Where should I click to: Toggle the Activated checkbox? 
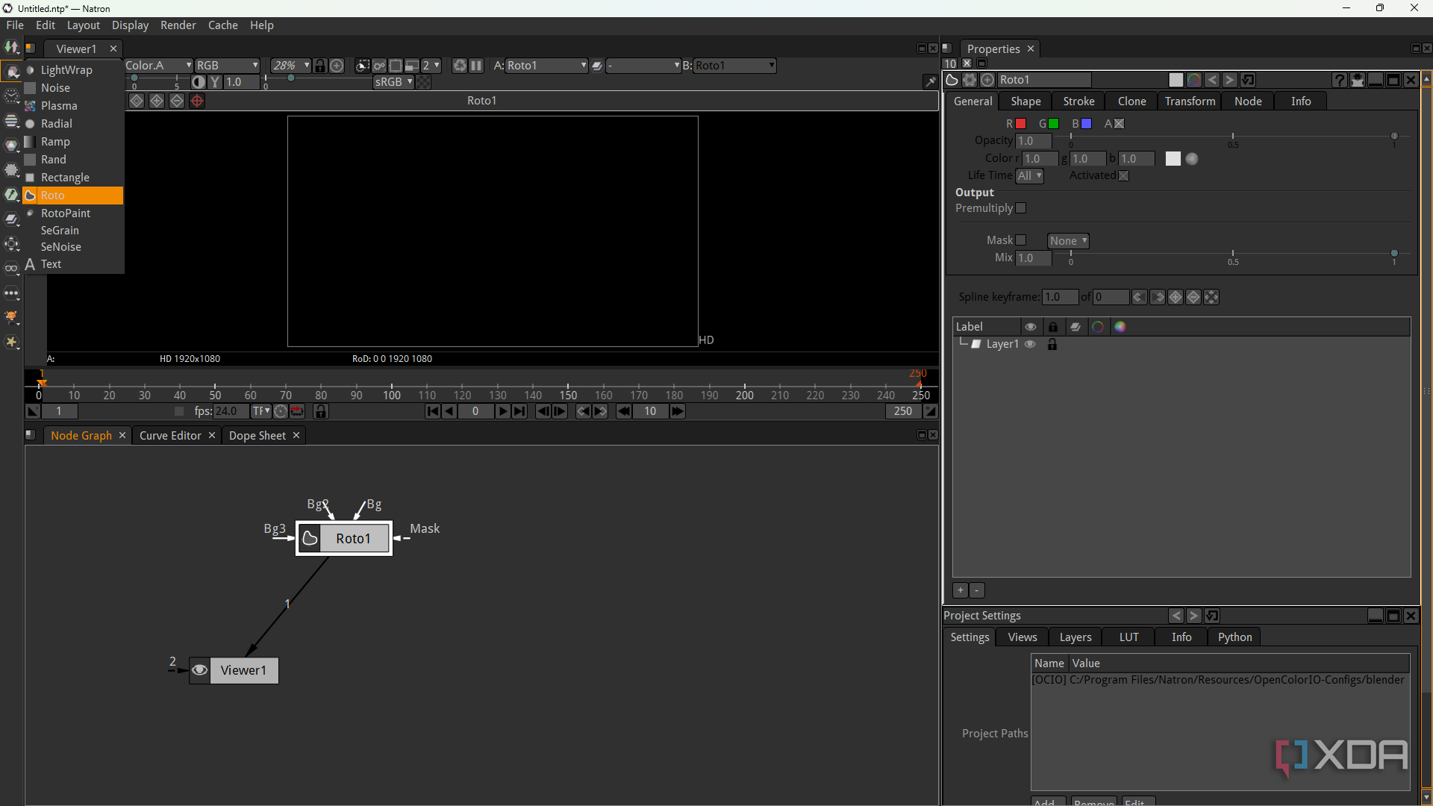point(1124,175)
